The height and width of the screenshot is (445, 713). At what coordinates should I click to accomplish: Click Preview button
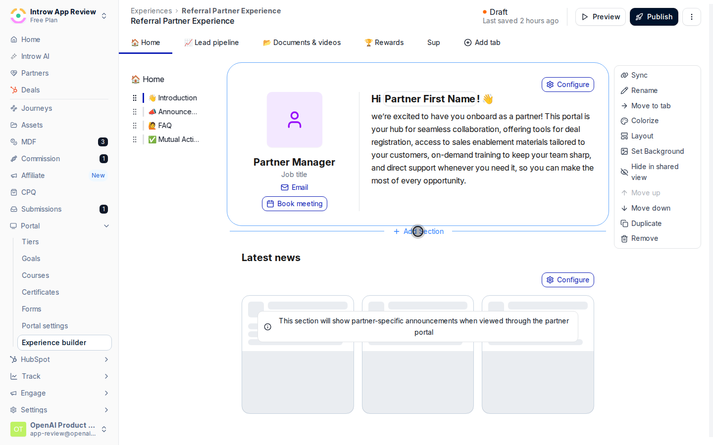point(601,17)
